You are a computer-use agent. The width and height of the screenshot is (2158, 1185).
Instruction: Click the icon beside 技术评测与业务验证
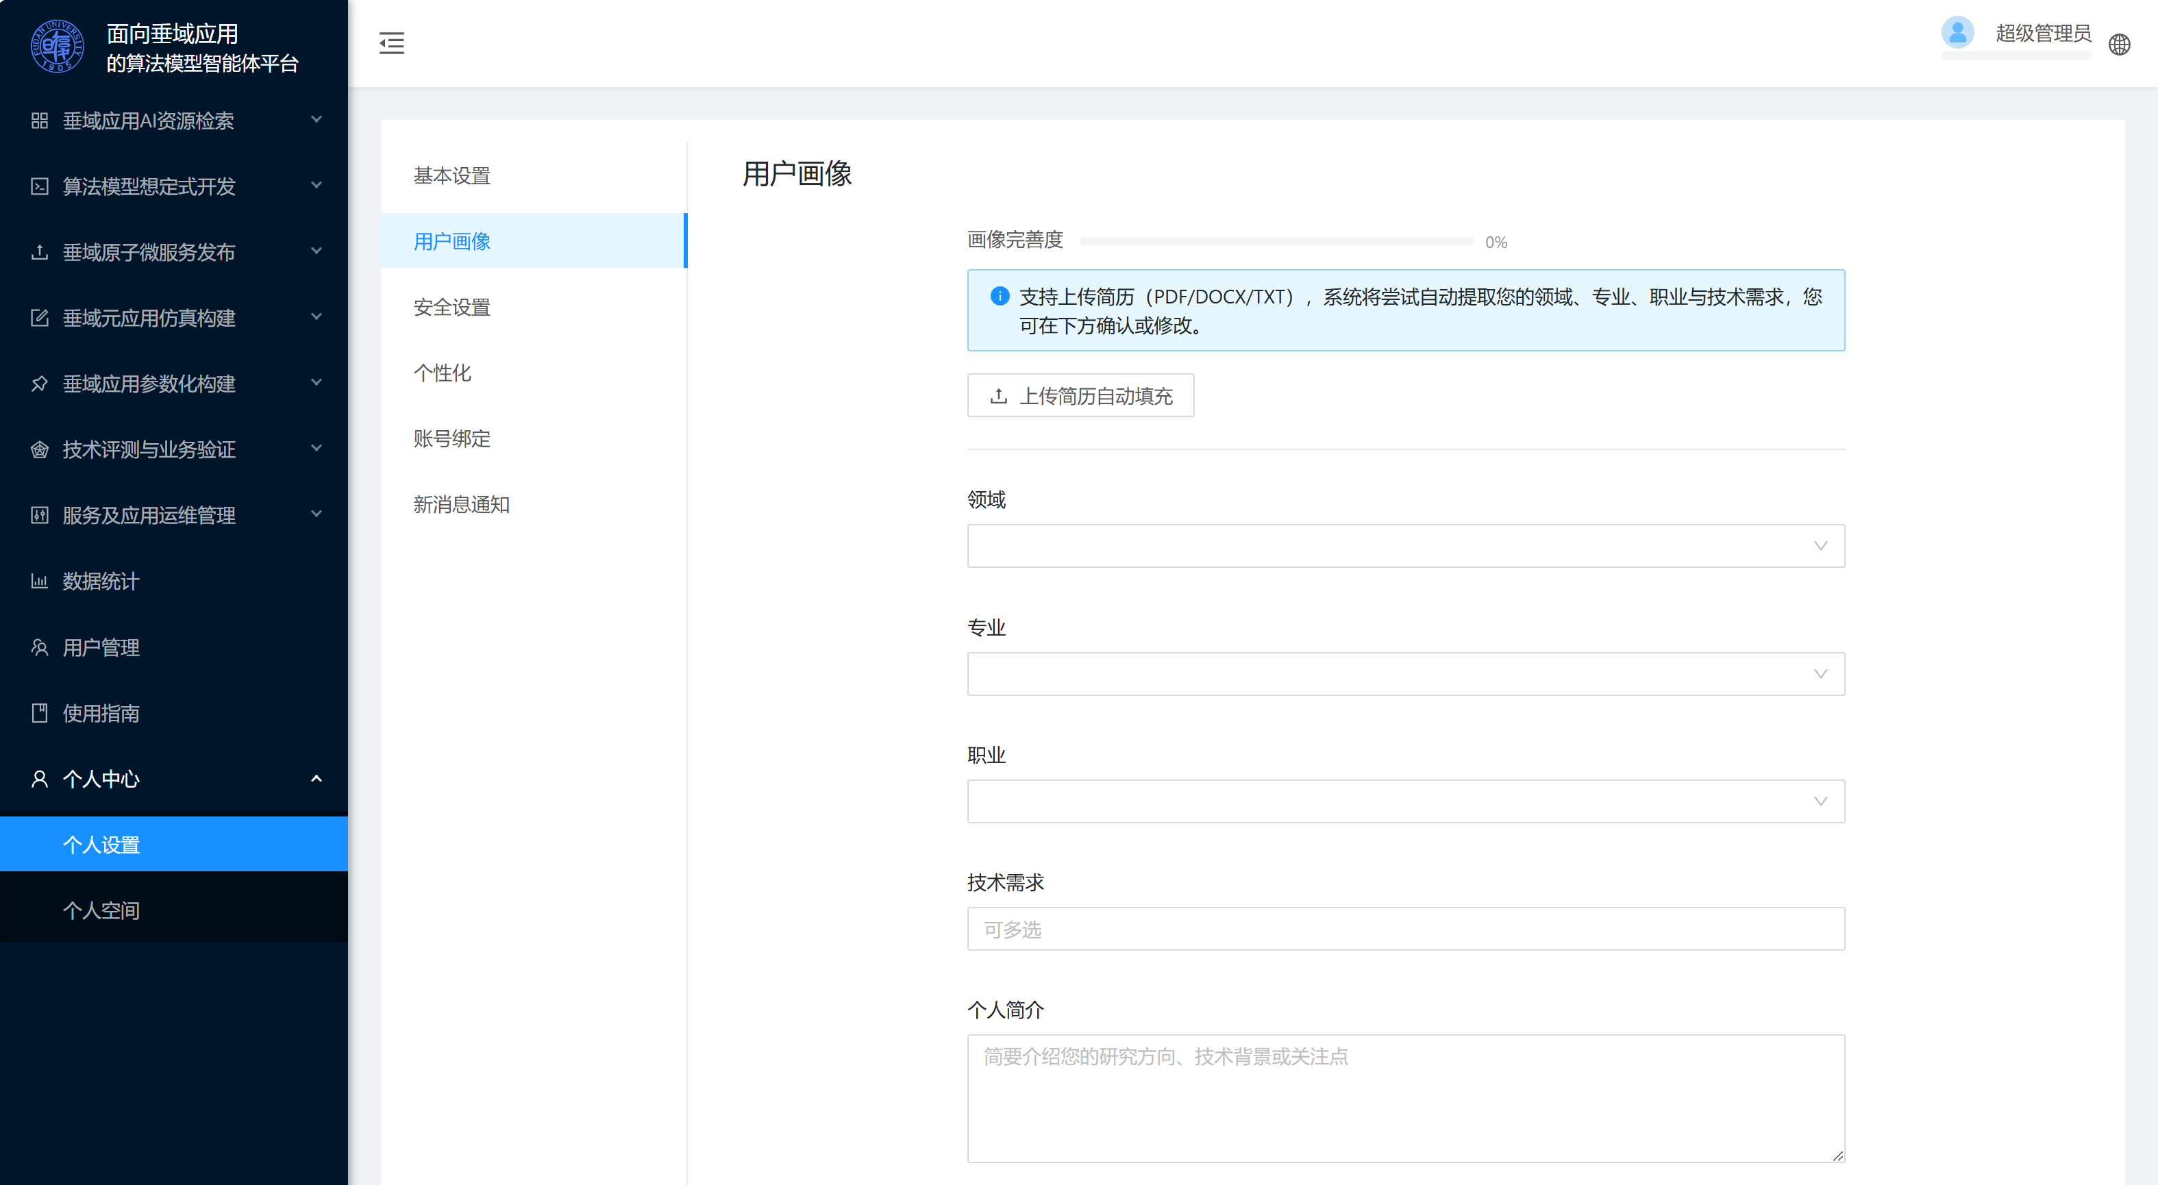(39, 450)
